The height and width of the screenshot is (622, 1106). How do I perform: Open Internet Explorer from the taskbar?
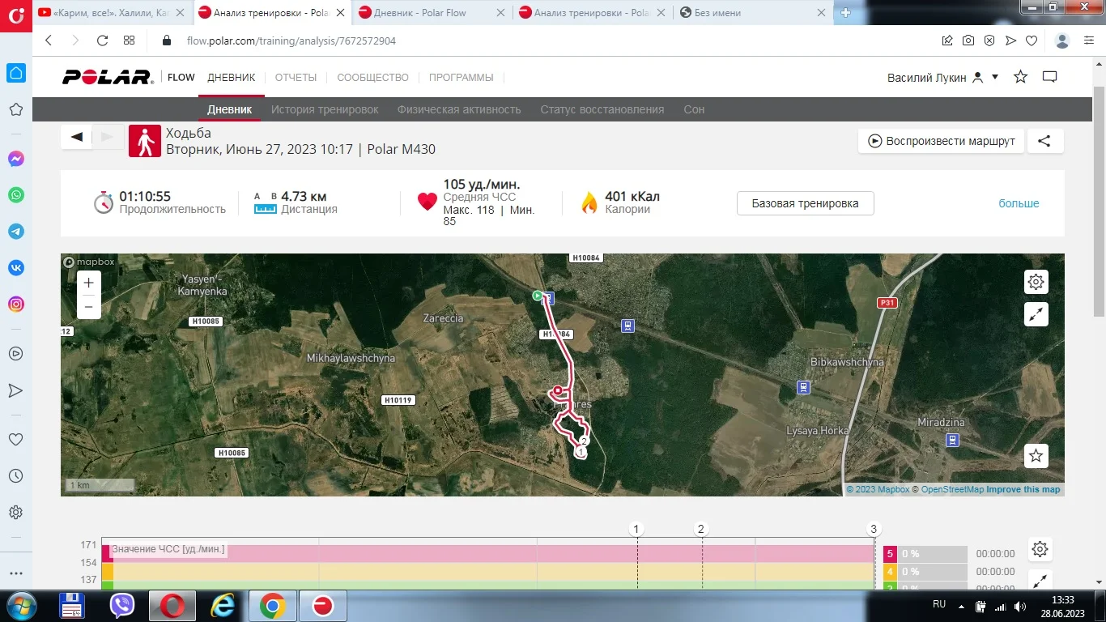click(x=222, y=606)
